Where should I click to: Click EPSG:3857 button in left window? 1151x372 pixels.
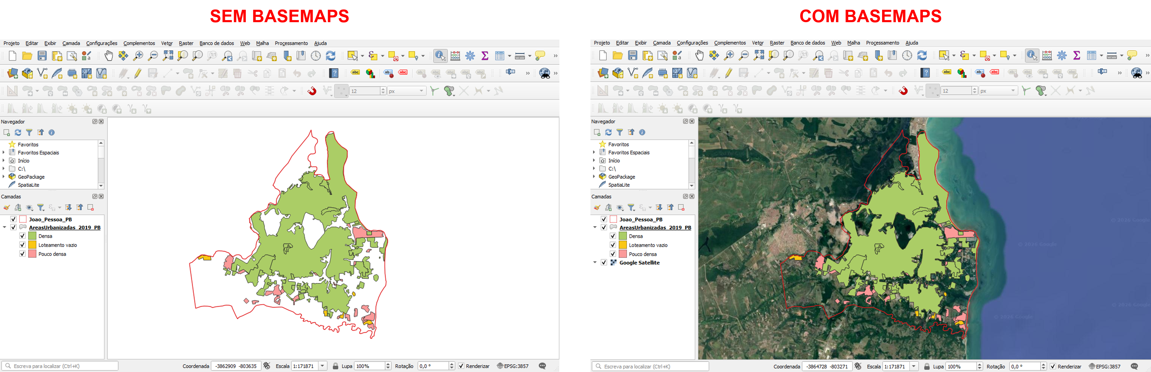512,366
